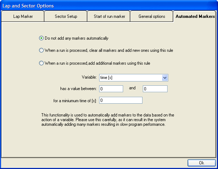Click the 'time [s]' combo box field

pyautogui.click(x=130, y=78)
